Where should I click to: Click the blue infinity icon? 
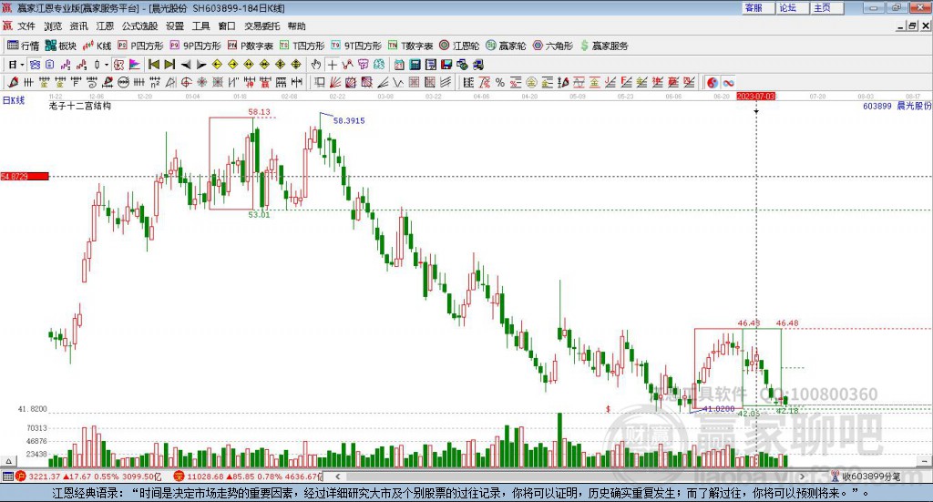(x=728, y=83)
